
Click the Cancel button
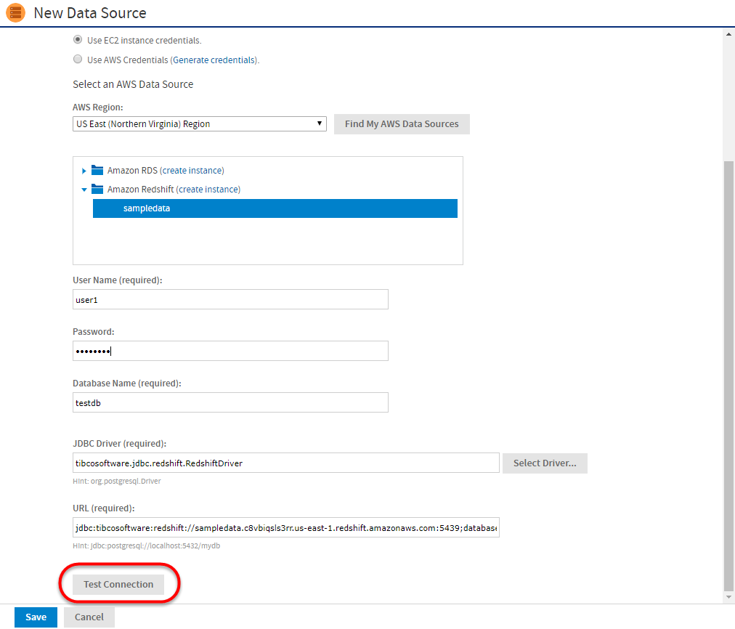[89, 617]
